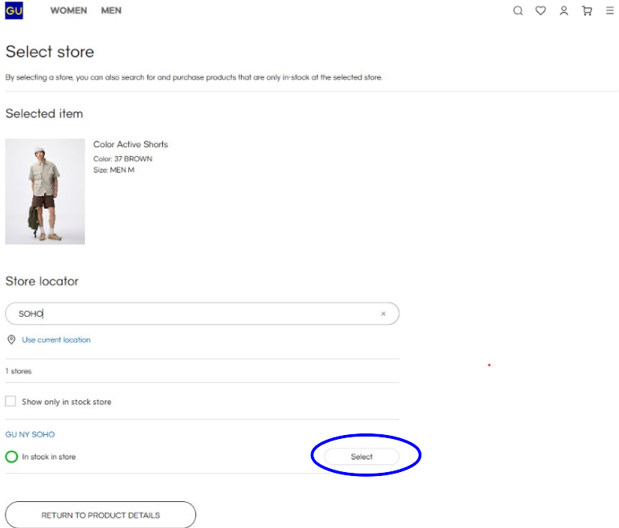This screenshot has height=528, width=619.
Task: Go to the MEN section
Action: [111, 11]
